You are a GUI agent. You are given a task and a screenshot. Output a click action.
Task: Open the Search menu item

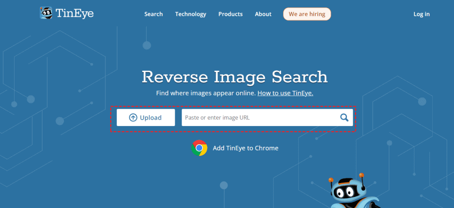pyautogui.click(x=153, y=14)
